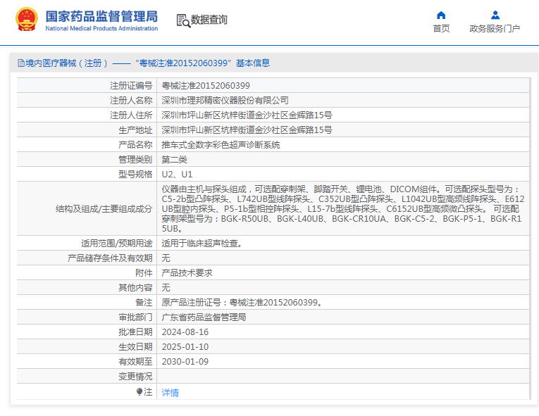Click the National Medical Products Administration emblem logo

click(27, 20)
